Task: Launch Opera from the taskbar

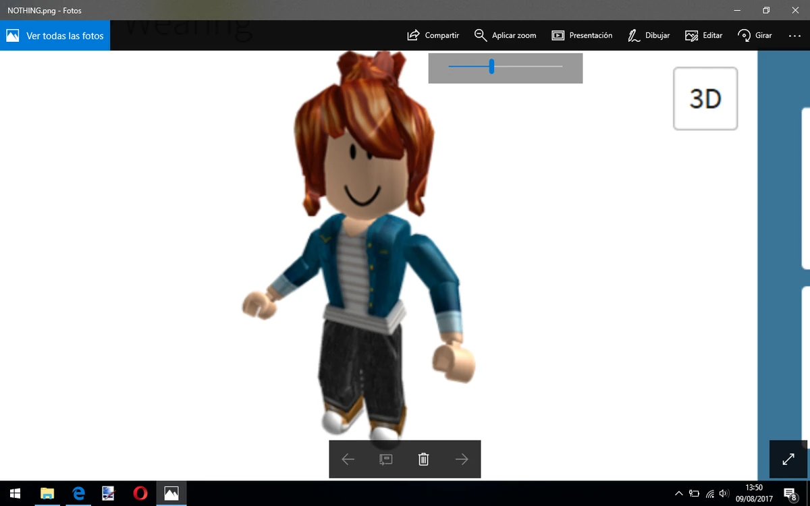Action: coord(140,493)
